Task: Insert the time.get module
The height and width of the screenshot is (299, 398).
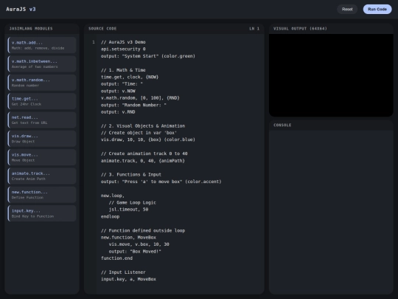Action: click(x=42, y=101)
